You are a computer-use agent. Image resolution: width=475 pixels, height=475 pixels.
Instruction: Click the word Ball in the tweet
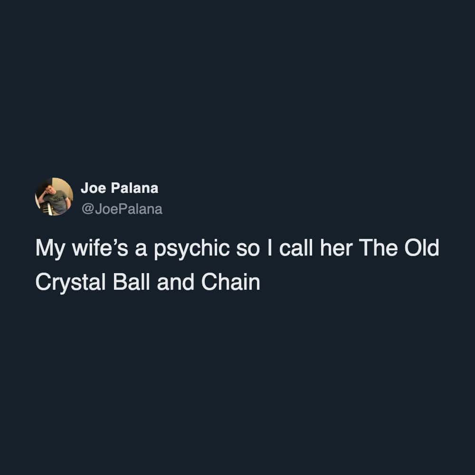coord(132,282)
